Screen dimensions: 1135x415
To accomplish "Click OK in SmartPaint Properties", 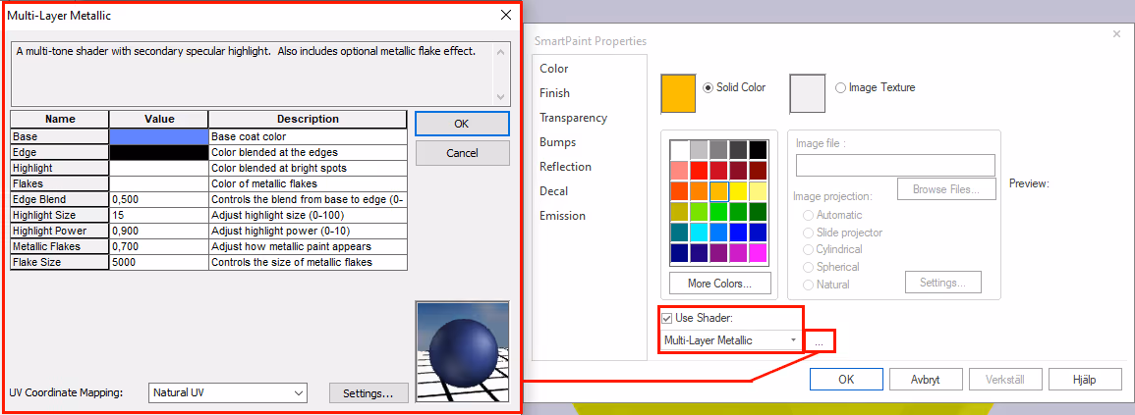I will [x=846, y=379].
